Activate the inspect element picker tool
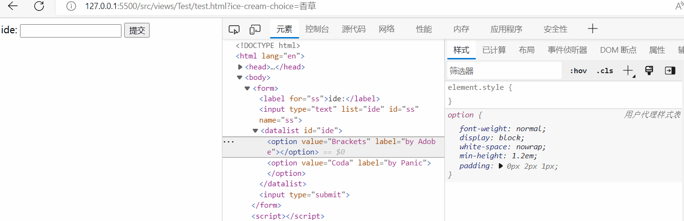This screenshot has height=221, width=684. coord(234,29)
